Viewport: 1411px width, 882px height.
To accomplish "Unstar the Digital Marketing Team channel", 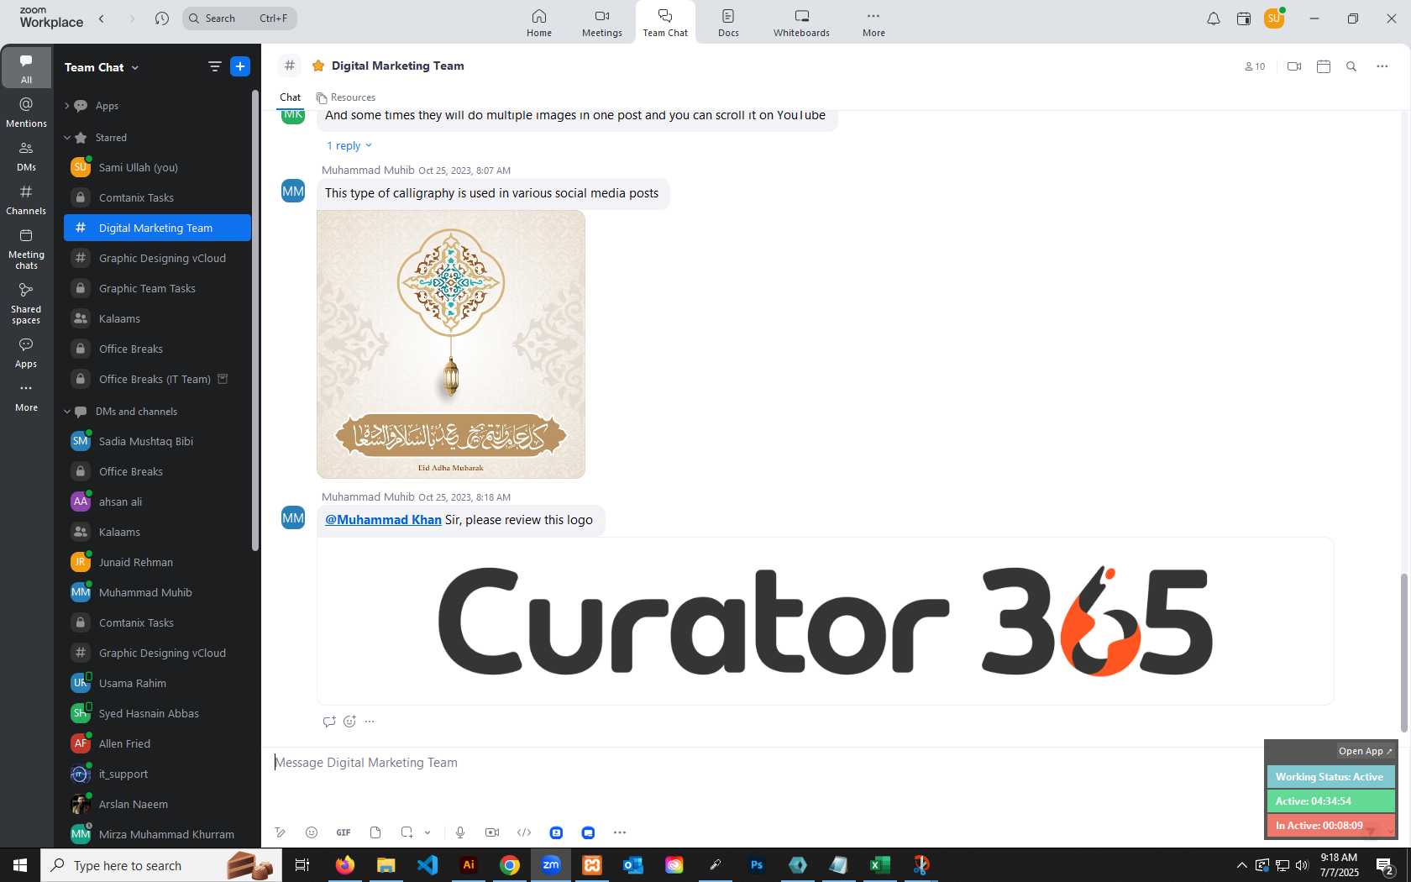I will coord(318,66).
